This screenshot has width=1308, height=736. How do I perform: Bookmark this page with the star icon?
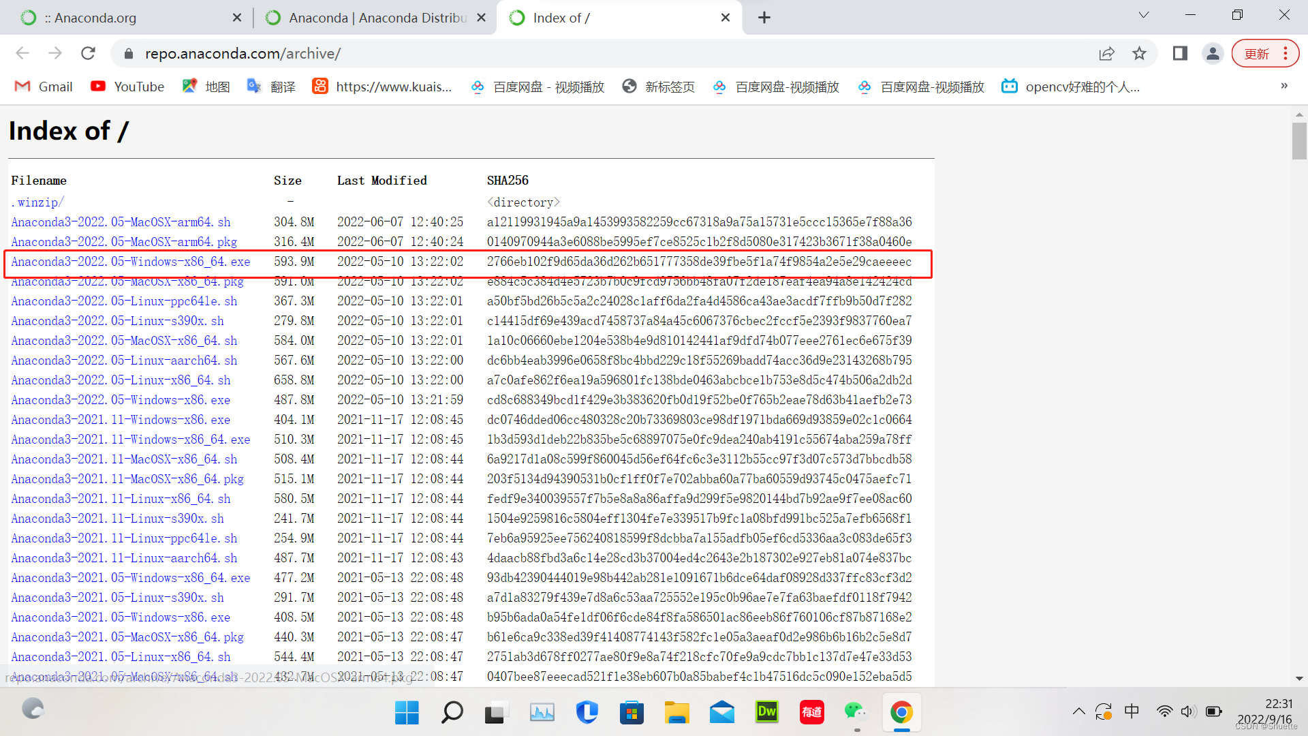click(1139, 53)
